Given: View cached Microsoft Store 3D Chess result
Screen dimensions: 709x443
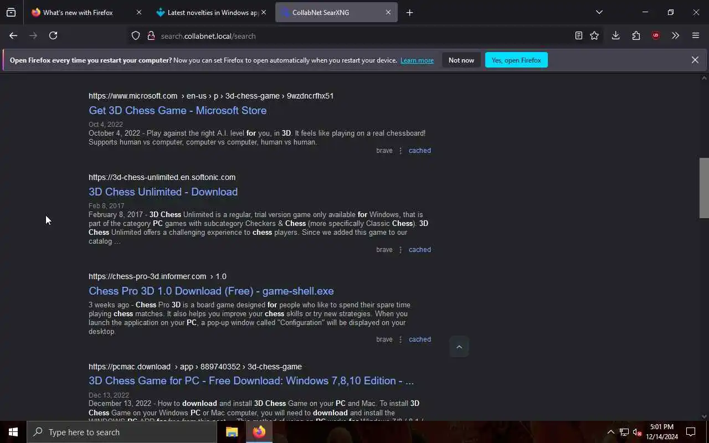Looking at the screenshot, I should pos(419,151).
